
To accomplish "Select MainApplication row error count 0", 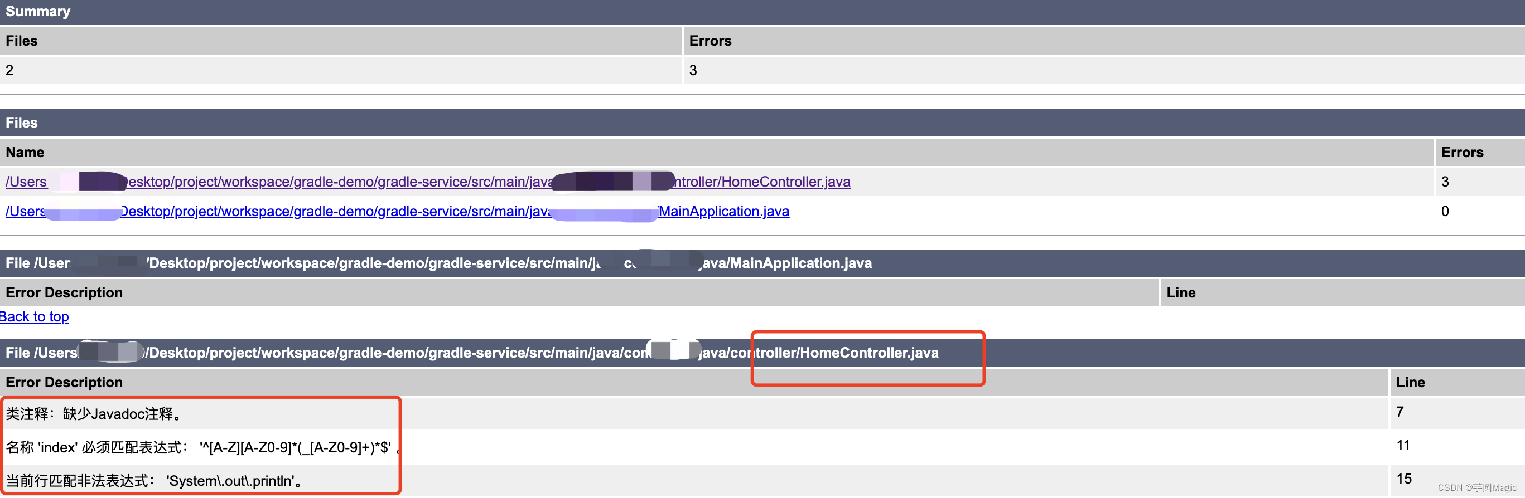I will point(1480,211).
